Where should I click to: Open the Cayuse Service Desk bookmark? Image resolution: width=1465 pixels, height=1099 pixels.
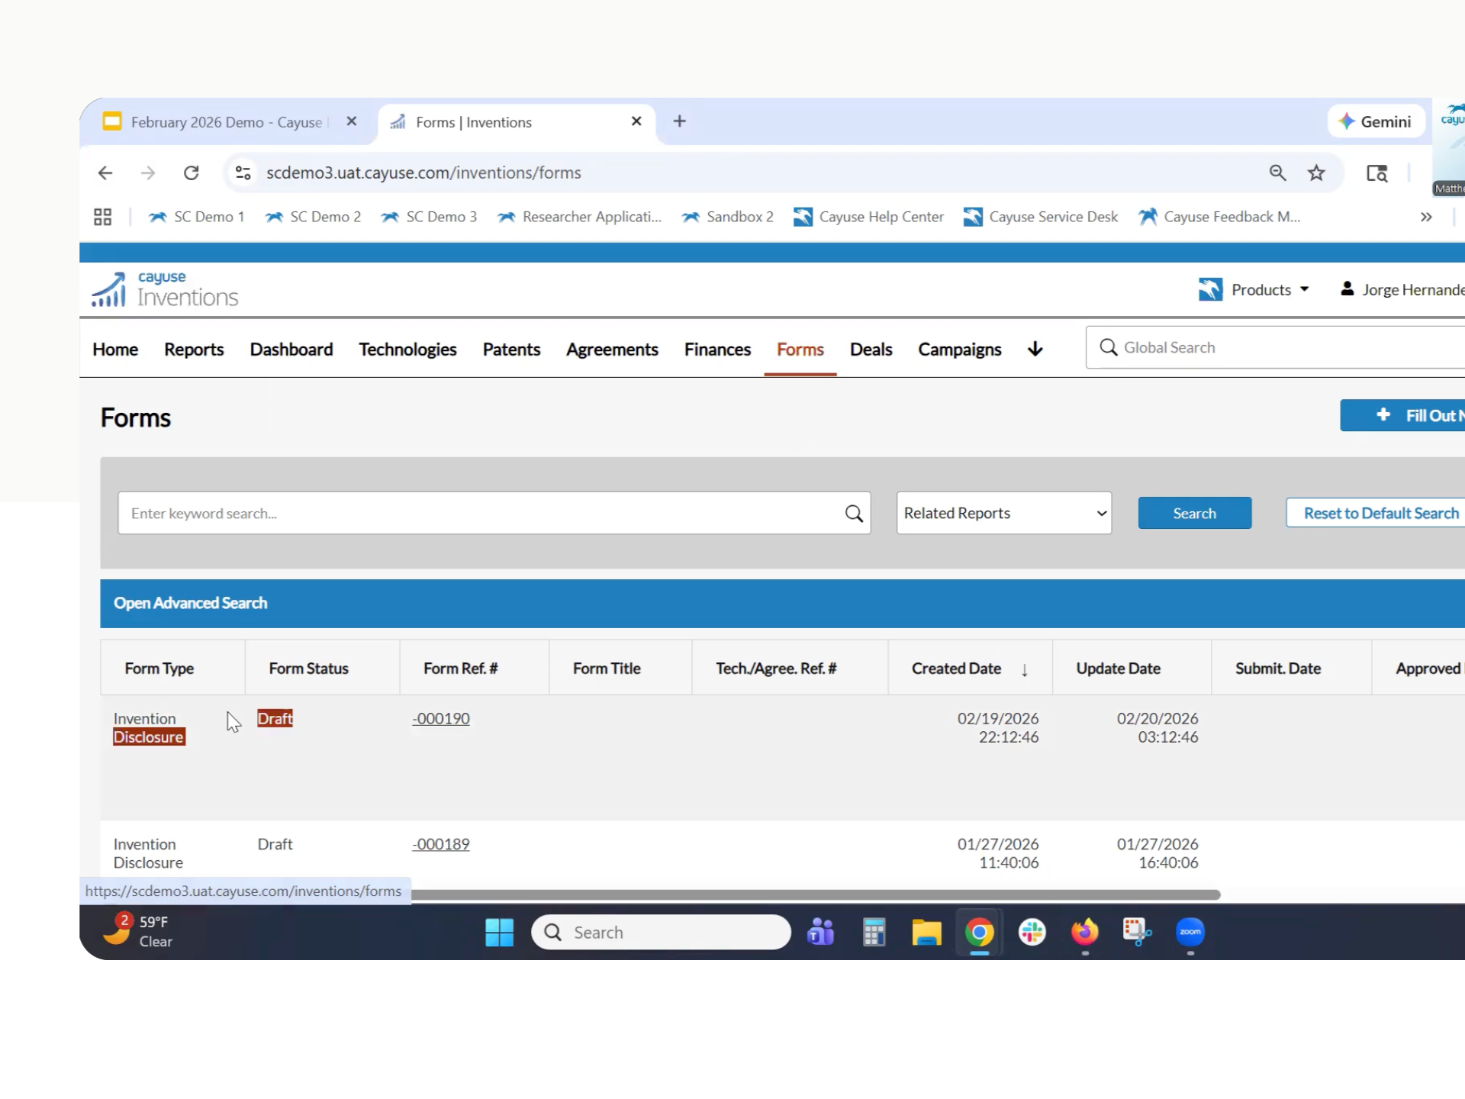(x=1041, y=218)
